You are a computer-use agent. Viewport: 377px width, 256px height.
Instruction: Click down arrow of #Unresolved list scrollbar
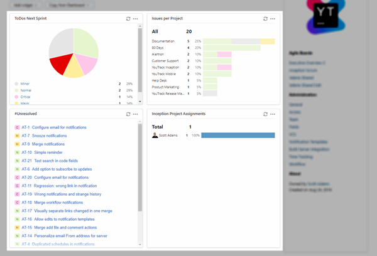coord(140,245)
